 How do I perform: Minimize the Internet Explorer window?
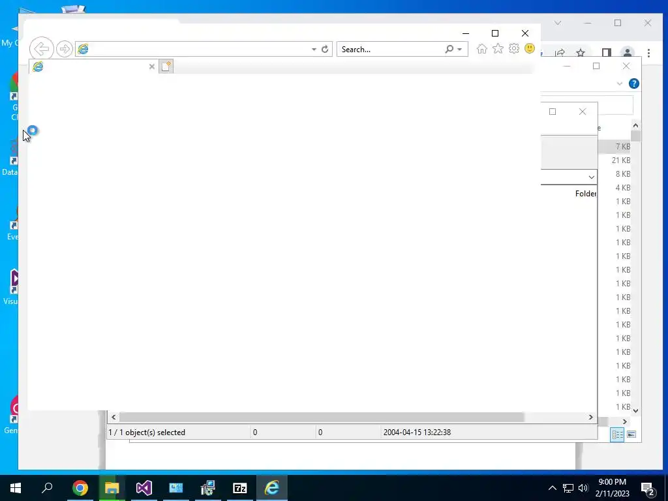pyautogui.click(x=466, y=33)
